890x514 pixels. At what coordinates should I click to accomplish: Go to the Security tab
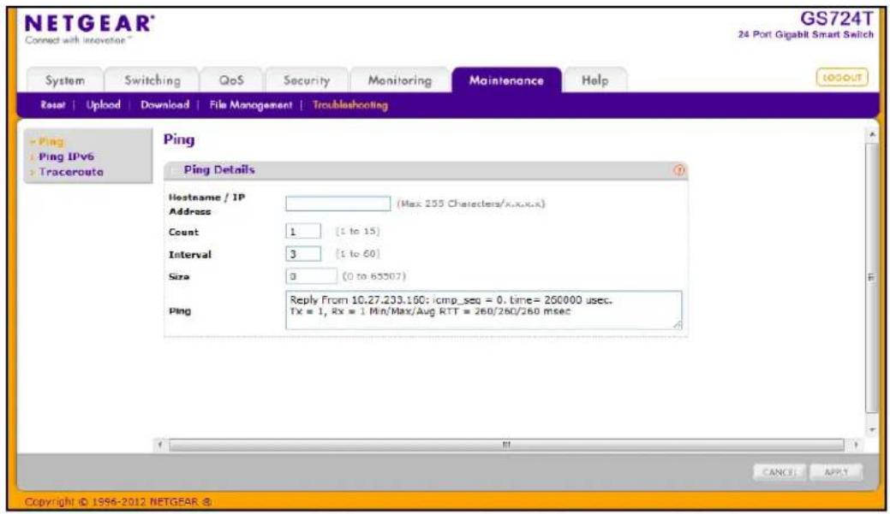[x=307, y=80]
